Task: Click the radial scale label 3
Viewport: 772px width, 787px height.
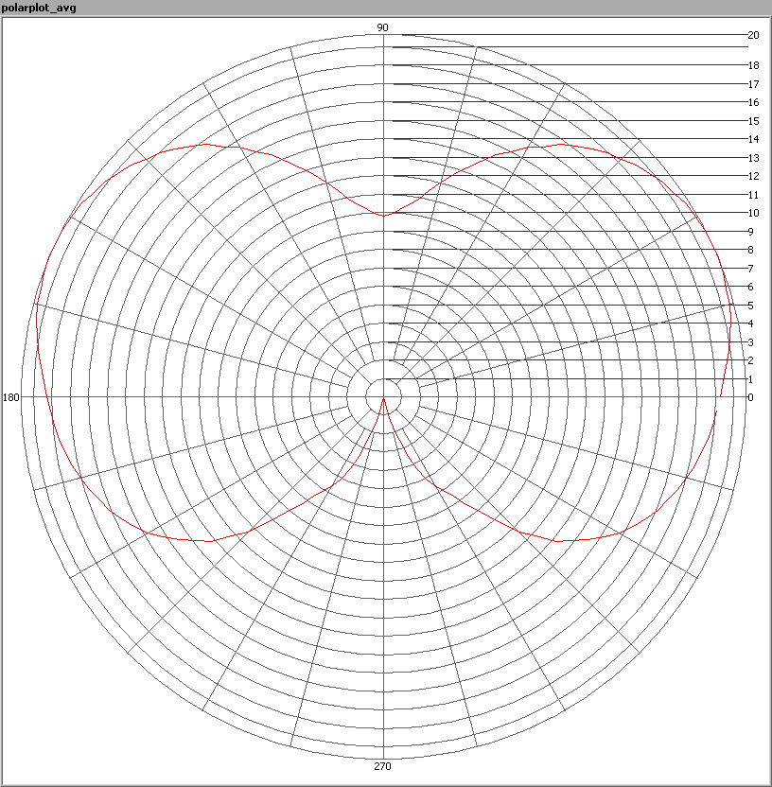Action: (x=750, y=342)
